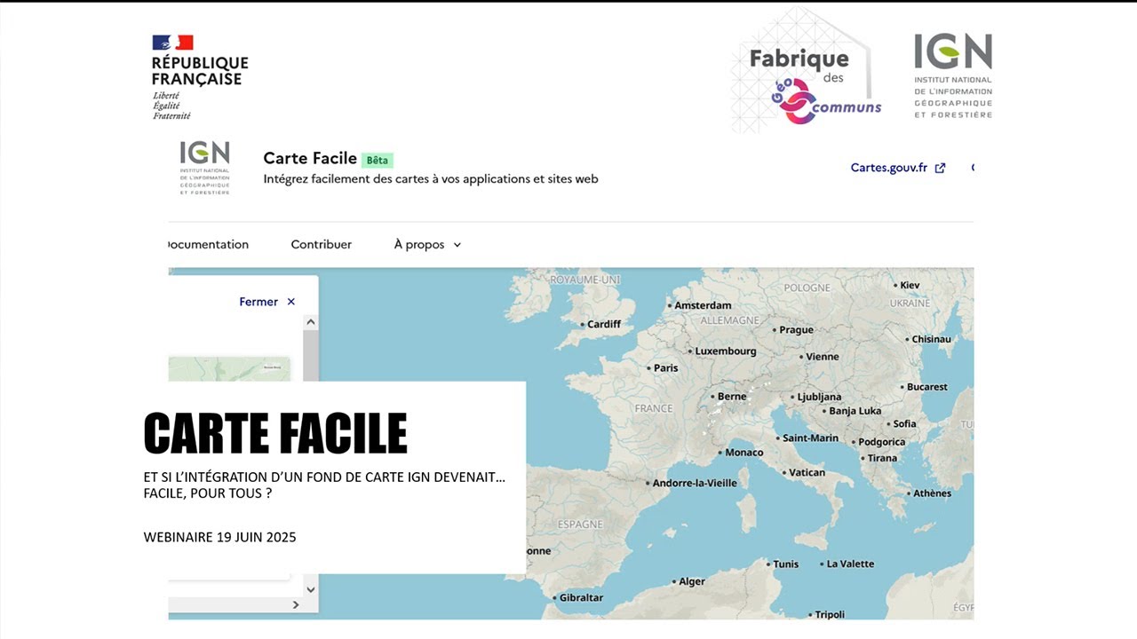1137x639 pixels.
Task: Open the Cartes.gouv.fr external link
Action: click(x=897, y=168)
